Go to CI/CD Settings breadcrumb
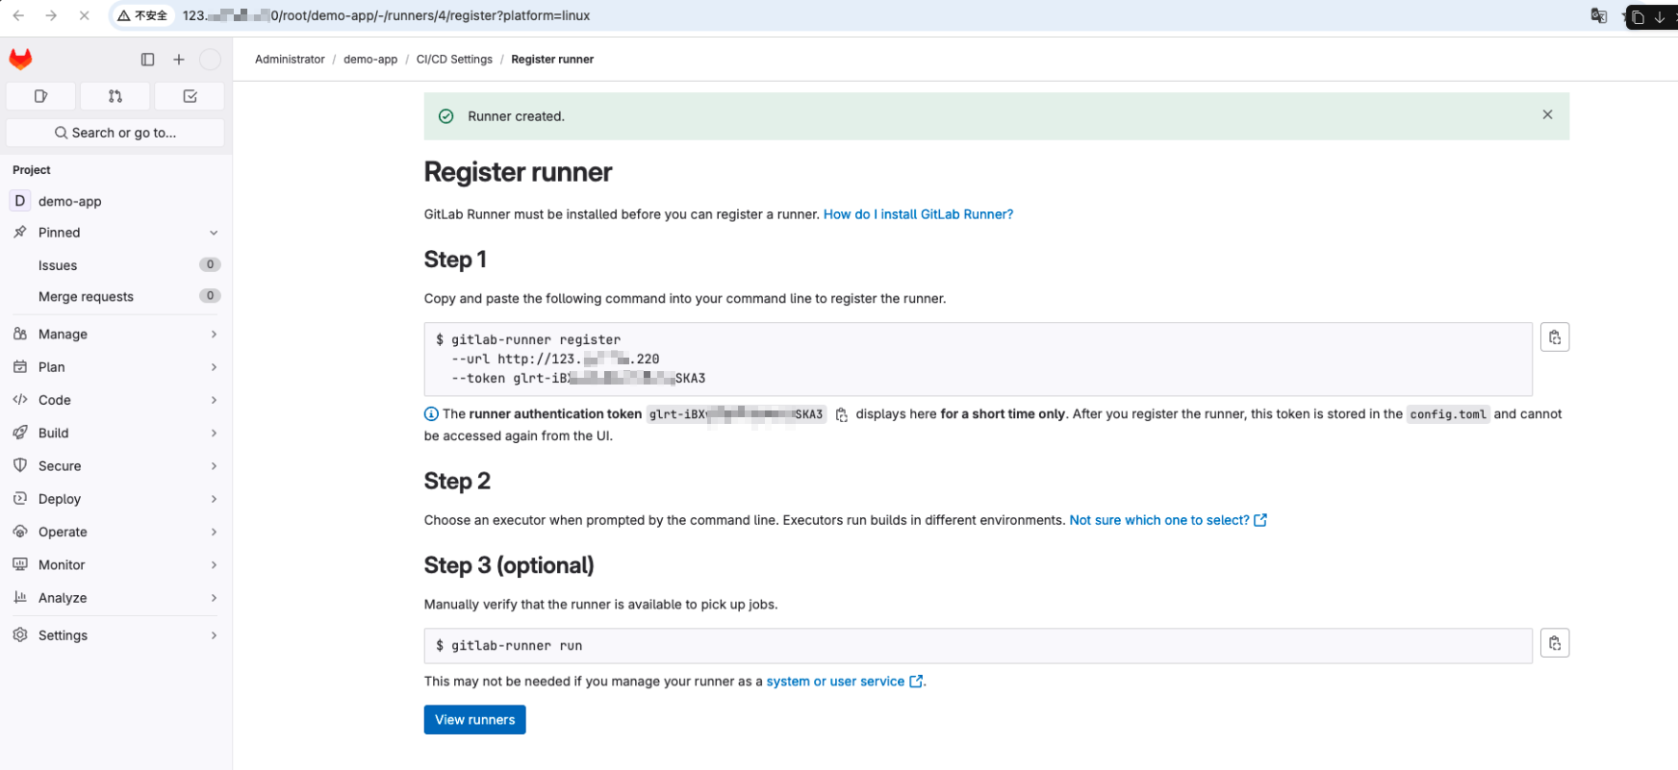This screenshot has width=1678, height=770. [454, 60]
